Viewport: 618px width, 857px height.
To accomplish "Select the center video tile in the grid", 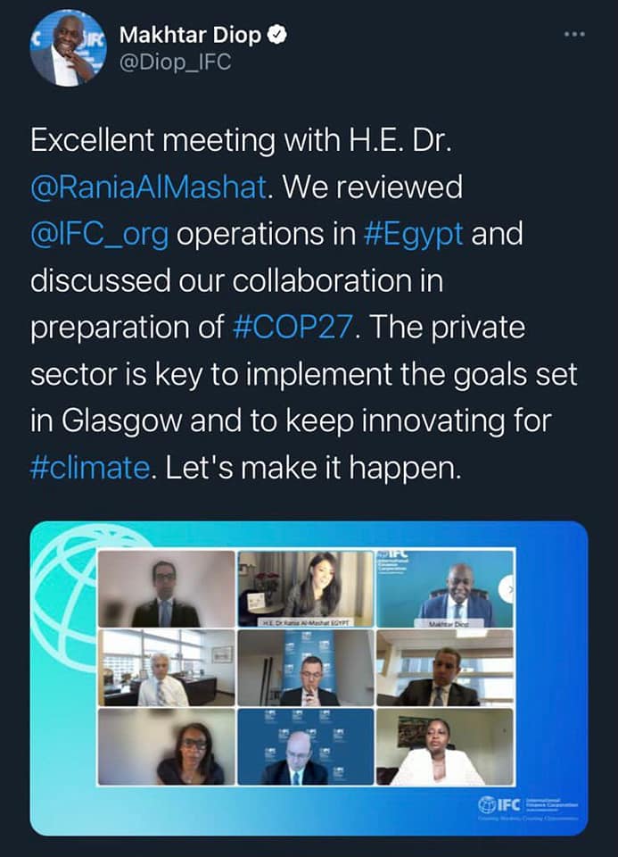I will tap(305, 668).
